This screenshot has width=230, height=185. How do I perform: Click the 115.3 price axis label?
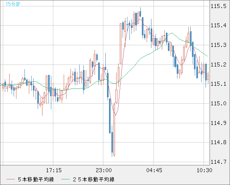coord(218,45)
